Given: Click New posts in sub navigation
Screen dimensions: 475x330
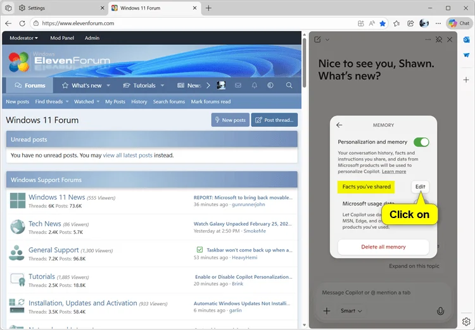Looking at the screenshot, I should 18,102.
